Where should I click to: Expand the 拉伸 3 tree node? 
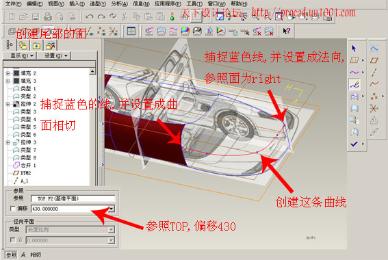[8, 142]
